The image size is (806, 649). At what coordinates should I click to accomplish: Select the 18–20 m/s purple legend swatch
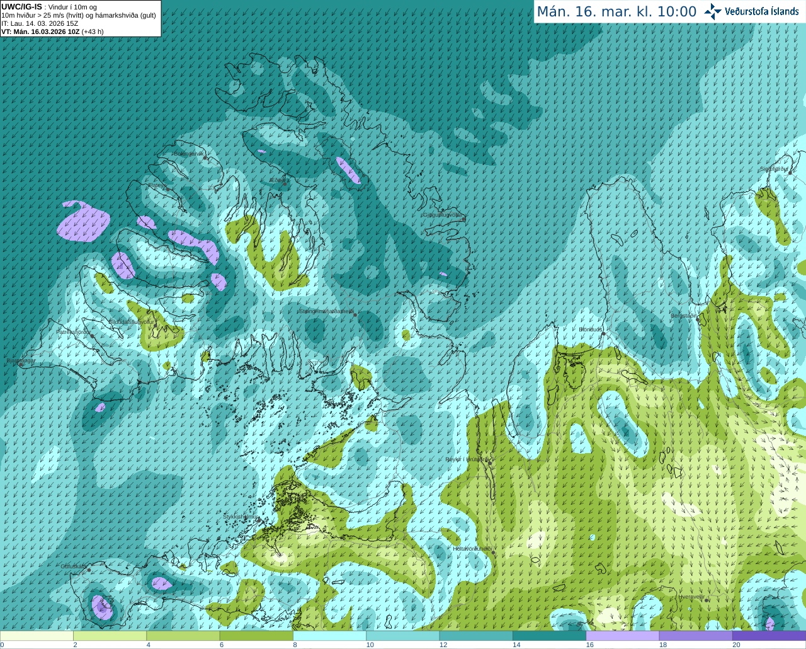[x=696, y=636]
